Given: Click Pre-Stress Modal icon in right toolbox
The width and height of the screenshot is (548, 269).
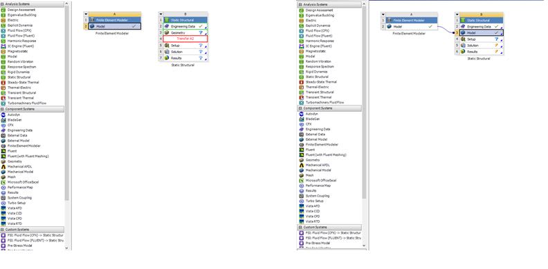Looking at the screenshot, I should tap(302, 243).
